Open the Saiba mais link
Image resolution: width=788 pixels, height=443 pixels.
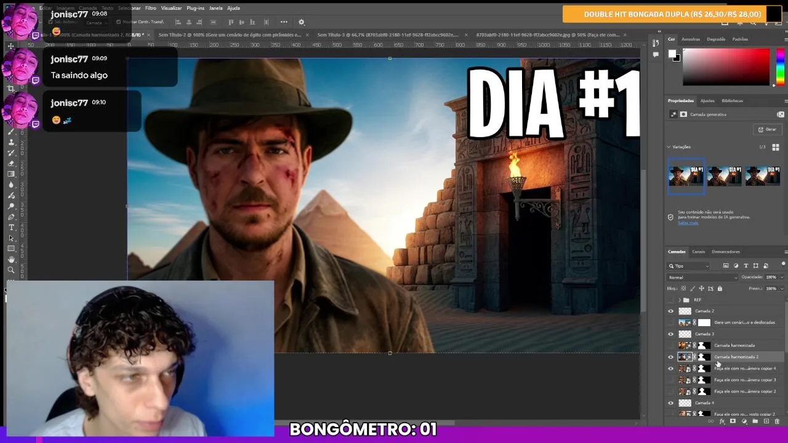(688, 223)
